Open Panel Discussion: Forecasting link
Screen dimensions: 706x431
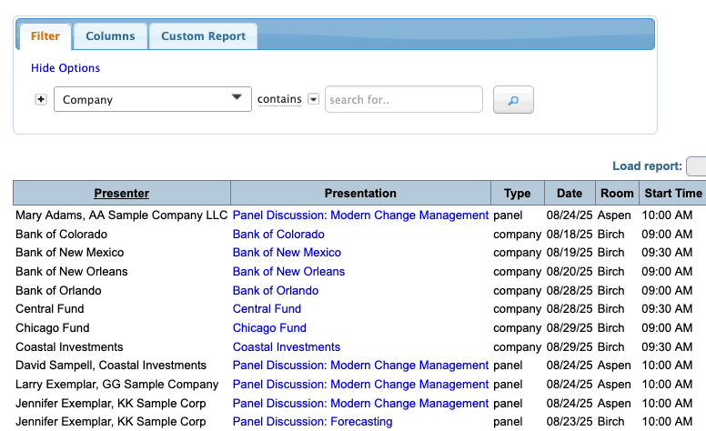point(312,422)
